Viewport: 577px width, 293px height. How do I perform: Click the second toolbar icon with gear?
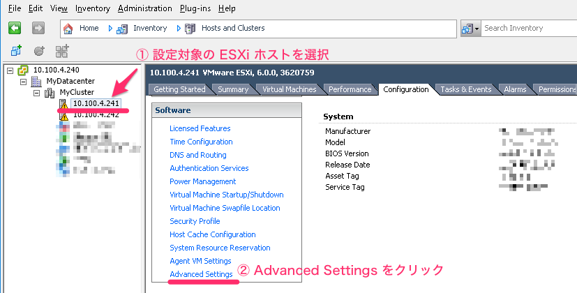[x=39, y=51]
